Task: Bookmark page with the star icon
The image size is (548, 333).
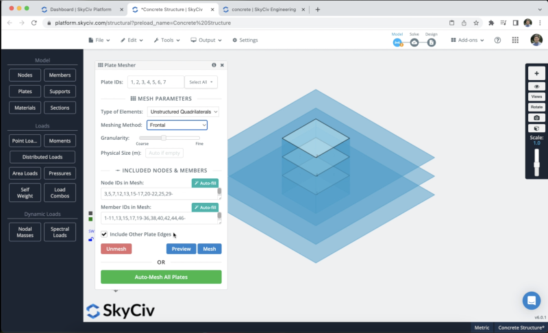Action: (476, 23)
